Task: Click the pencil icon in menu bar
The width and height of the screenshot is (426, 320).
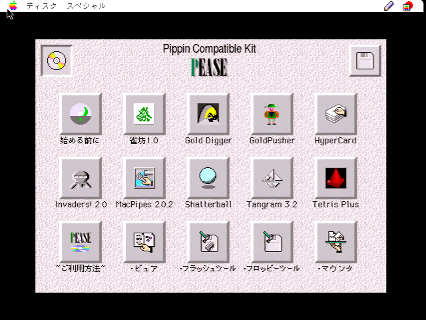Action: pyautogui.click(x=389, y=6)
